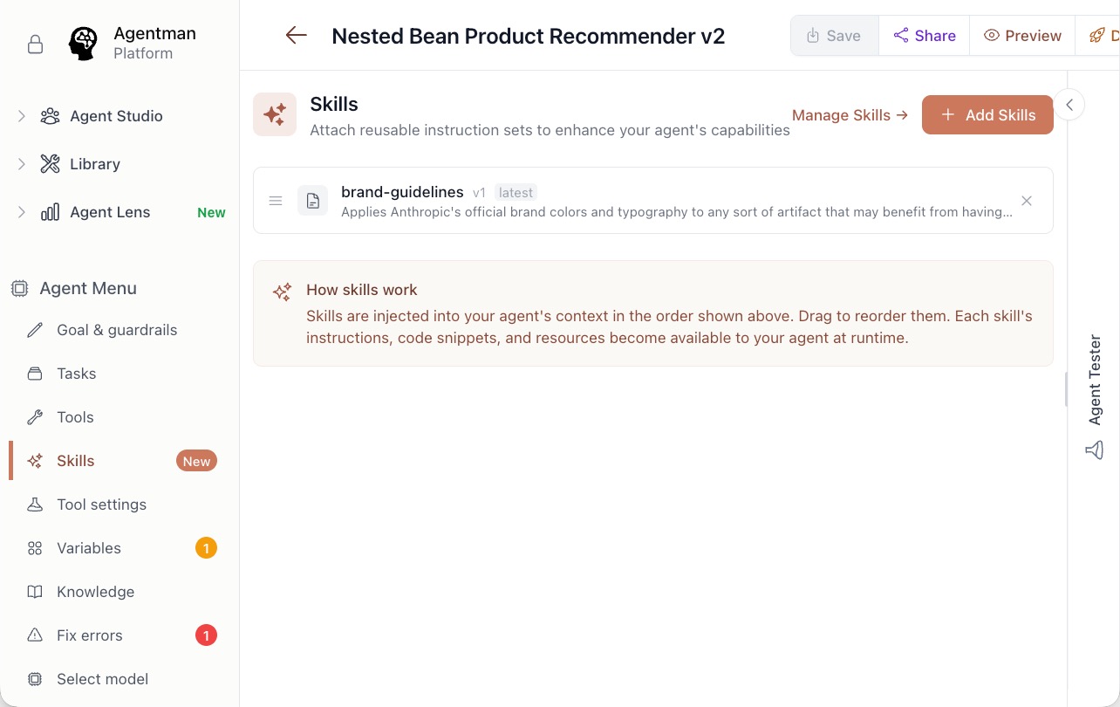Click the back arrow beside the agent title
Viewport: 1120px width, 707px height.
coord(297,36)
